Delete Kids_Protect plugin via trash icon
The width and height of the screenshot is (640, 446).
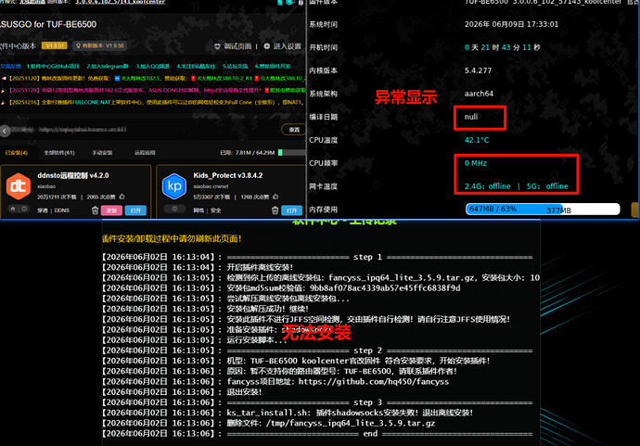pos(275,210)
